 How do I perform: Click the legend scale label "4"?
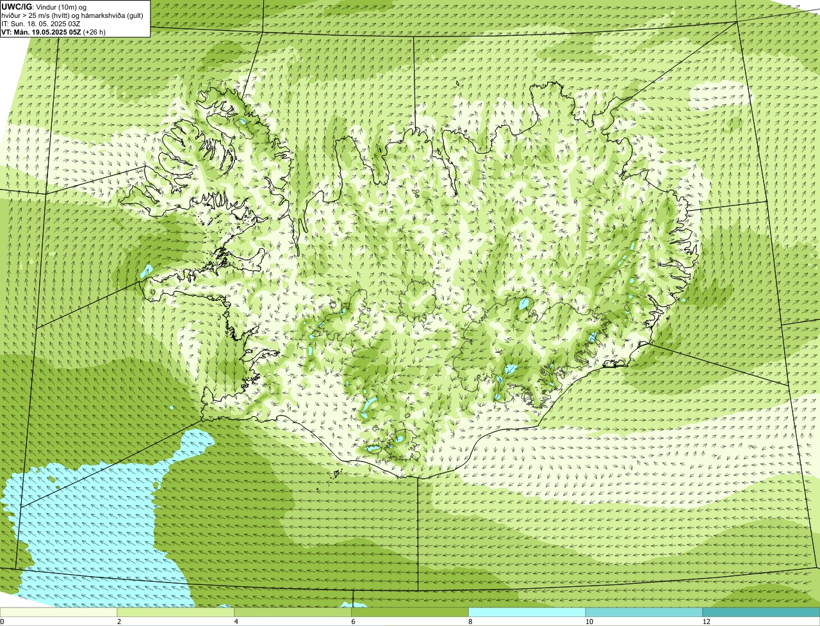click(236, 622)
